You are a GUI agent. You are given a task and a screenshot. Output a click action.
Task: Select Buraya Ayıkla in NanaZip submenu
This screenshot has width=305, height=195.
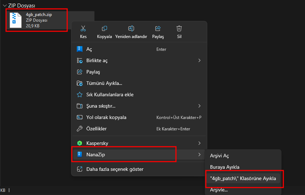(243, 167)
